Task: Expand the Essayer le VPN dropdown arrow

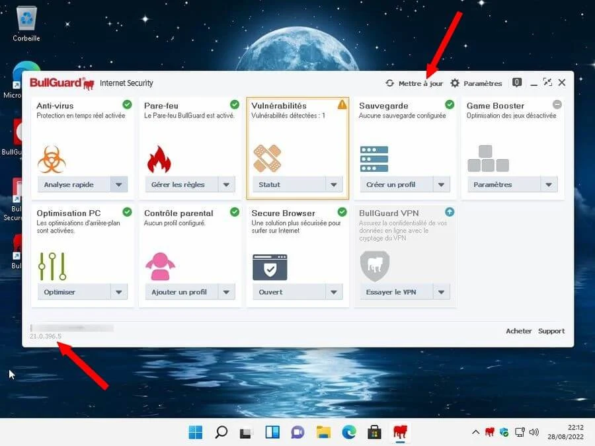Action: tap(442, 292)
